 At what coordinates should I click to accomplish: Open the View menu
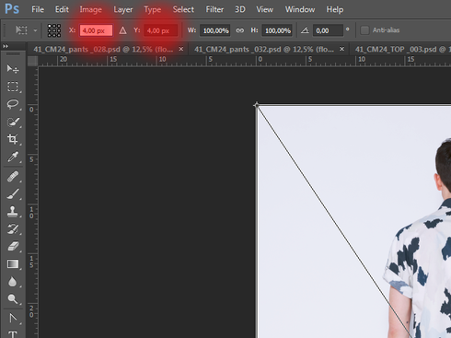(x=264, y=9)
